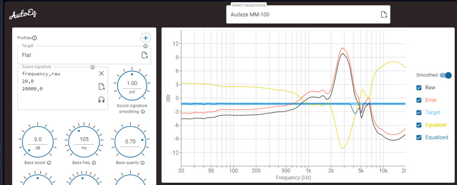Click the AutoEq logo
Viewport: 457px width, 185px height.
click(23, 15)
